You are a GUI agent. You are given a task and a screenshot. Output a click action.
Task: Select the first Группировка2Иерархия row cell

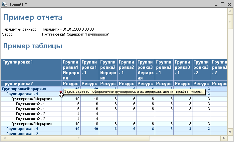[32, 99]
